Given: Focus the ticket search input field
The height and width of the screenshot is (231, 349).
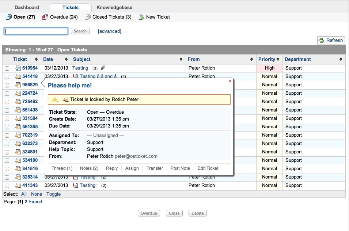Looking at the screenshot, I should pyautogui.click(x=36, y=31).
